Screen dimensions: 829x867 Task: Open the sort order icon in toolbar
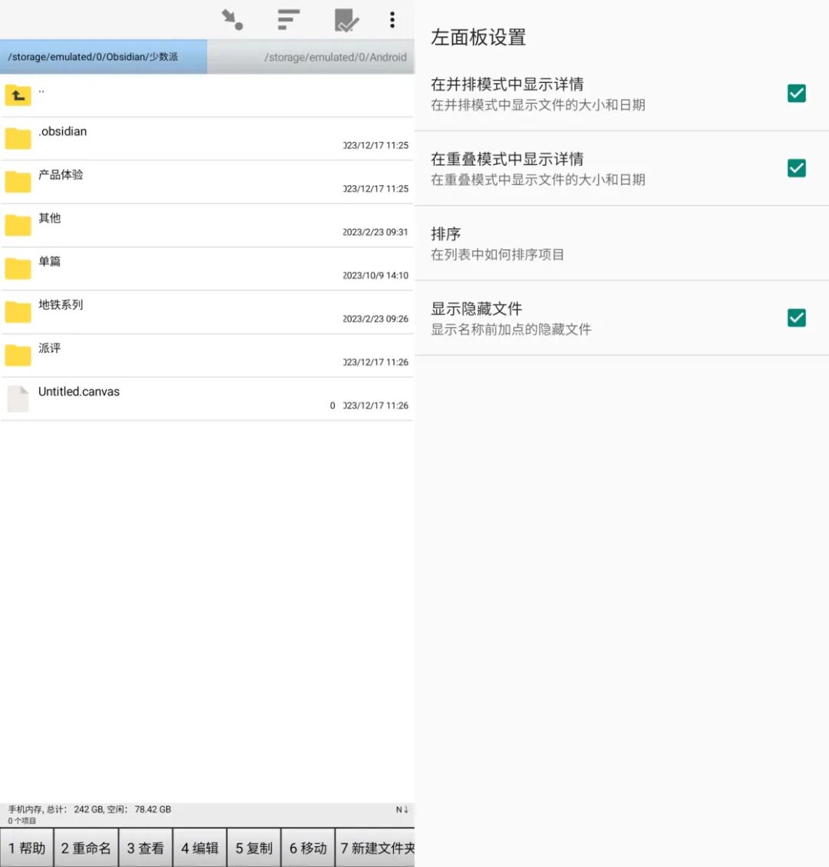click(x=289, y=19)
